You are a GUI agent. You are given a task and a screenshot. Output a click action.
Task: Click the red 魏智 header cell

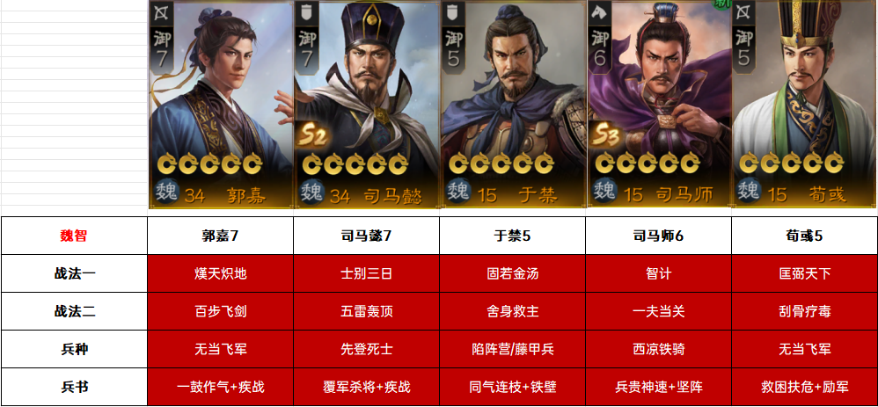click(x=74, y=236)
